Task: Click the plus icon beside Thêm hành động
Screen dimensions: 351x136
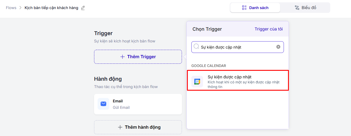Action: pyautogui.click(x=120, y=127)
